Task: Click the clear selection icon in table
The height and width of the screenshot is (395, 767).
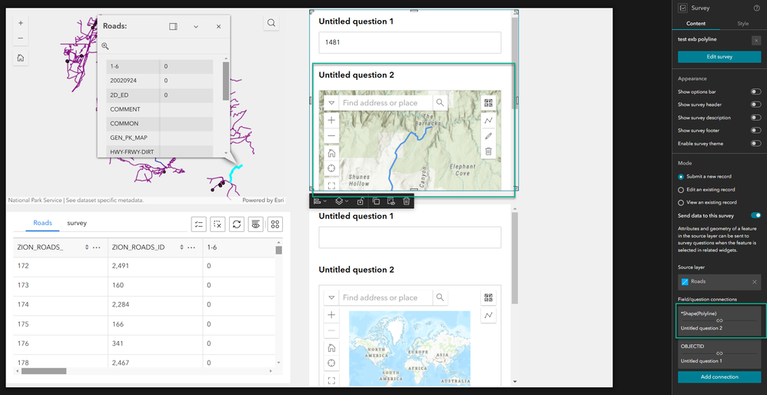Action: point(217,224)
